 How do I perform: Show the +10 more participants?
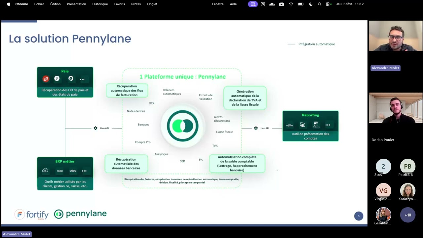pyautogui.click(x=408, y=215)
